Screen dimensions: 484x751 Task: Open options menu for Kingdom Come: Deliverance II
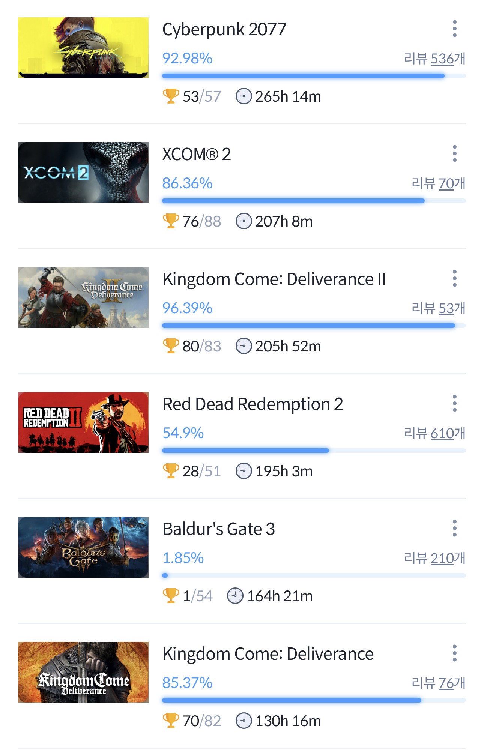click(x=454, y=279)
